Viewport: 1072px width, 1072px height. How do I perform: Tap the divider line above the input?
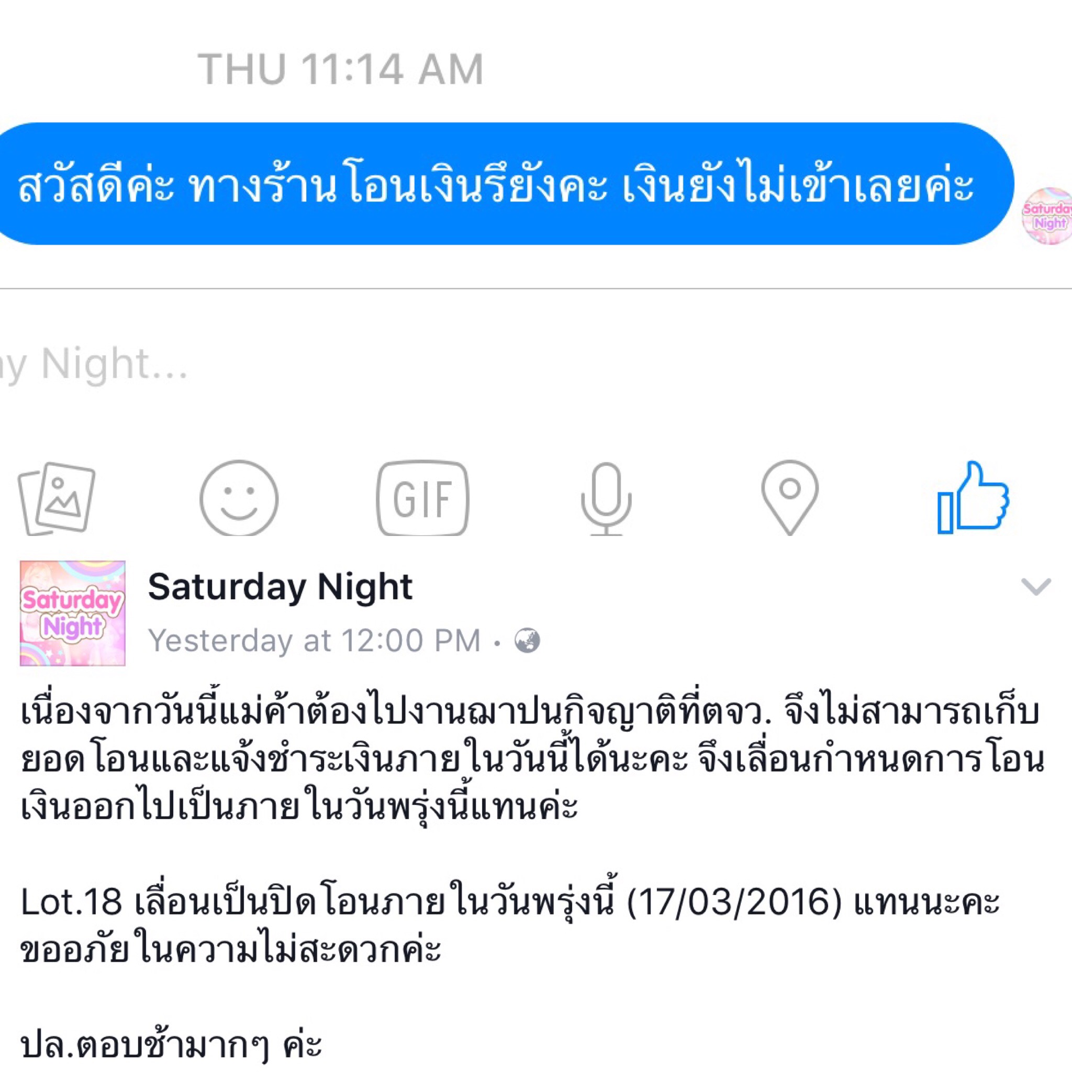coord(536,288)
